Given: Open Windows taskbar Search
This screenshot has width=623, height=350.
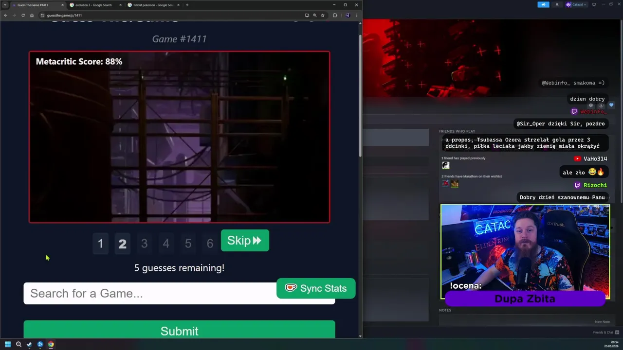Looking at the screenshot, I should (x=18, y=344).
